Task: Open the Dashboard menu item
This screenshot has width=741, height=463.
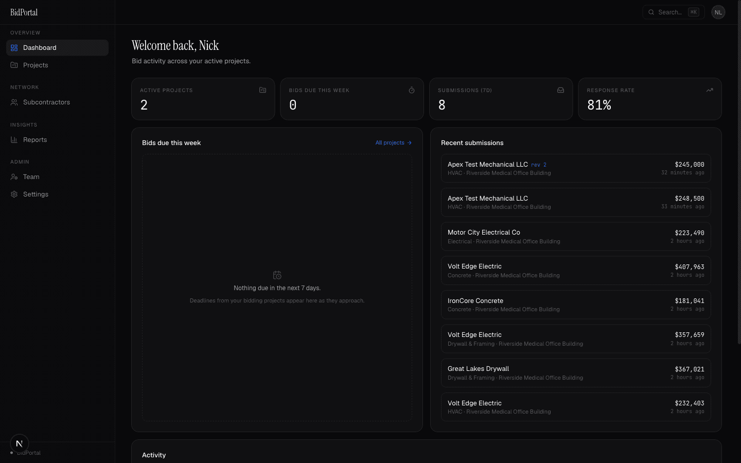Action: coord(57,48)
